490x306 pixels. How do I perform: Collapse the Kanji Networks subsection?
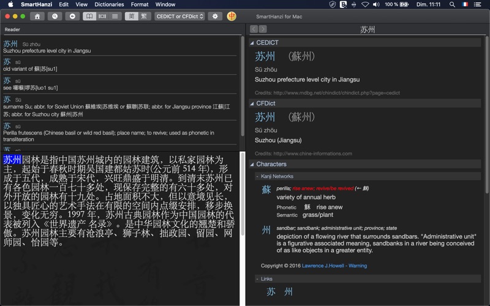(x=257, y=176)
